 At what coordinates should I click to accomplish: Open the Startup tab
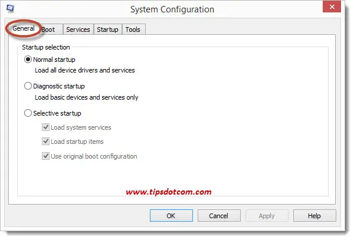click(108, 29)
